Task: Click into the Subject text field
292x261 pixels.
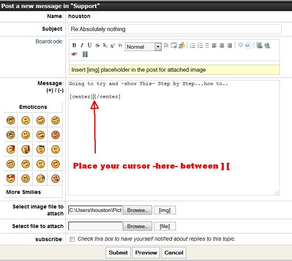Action: [175, 29]
